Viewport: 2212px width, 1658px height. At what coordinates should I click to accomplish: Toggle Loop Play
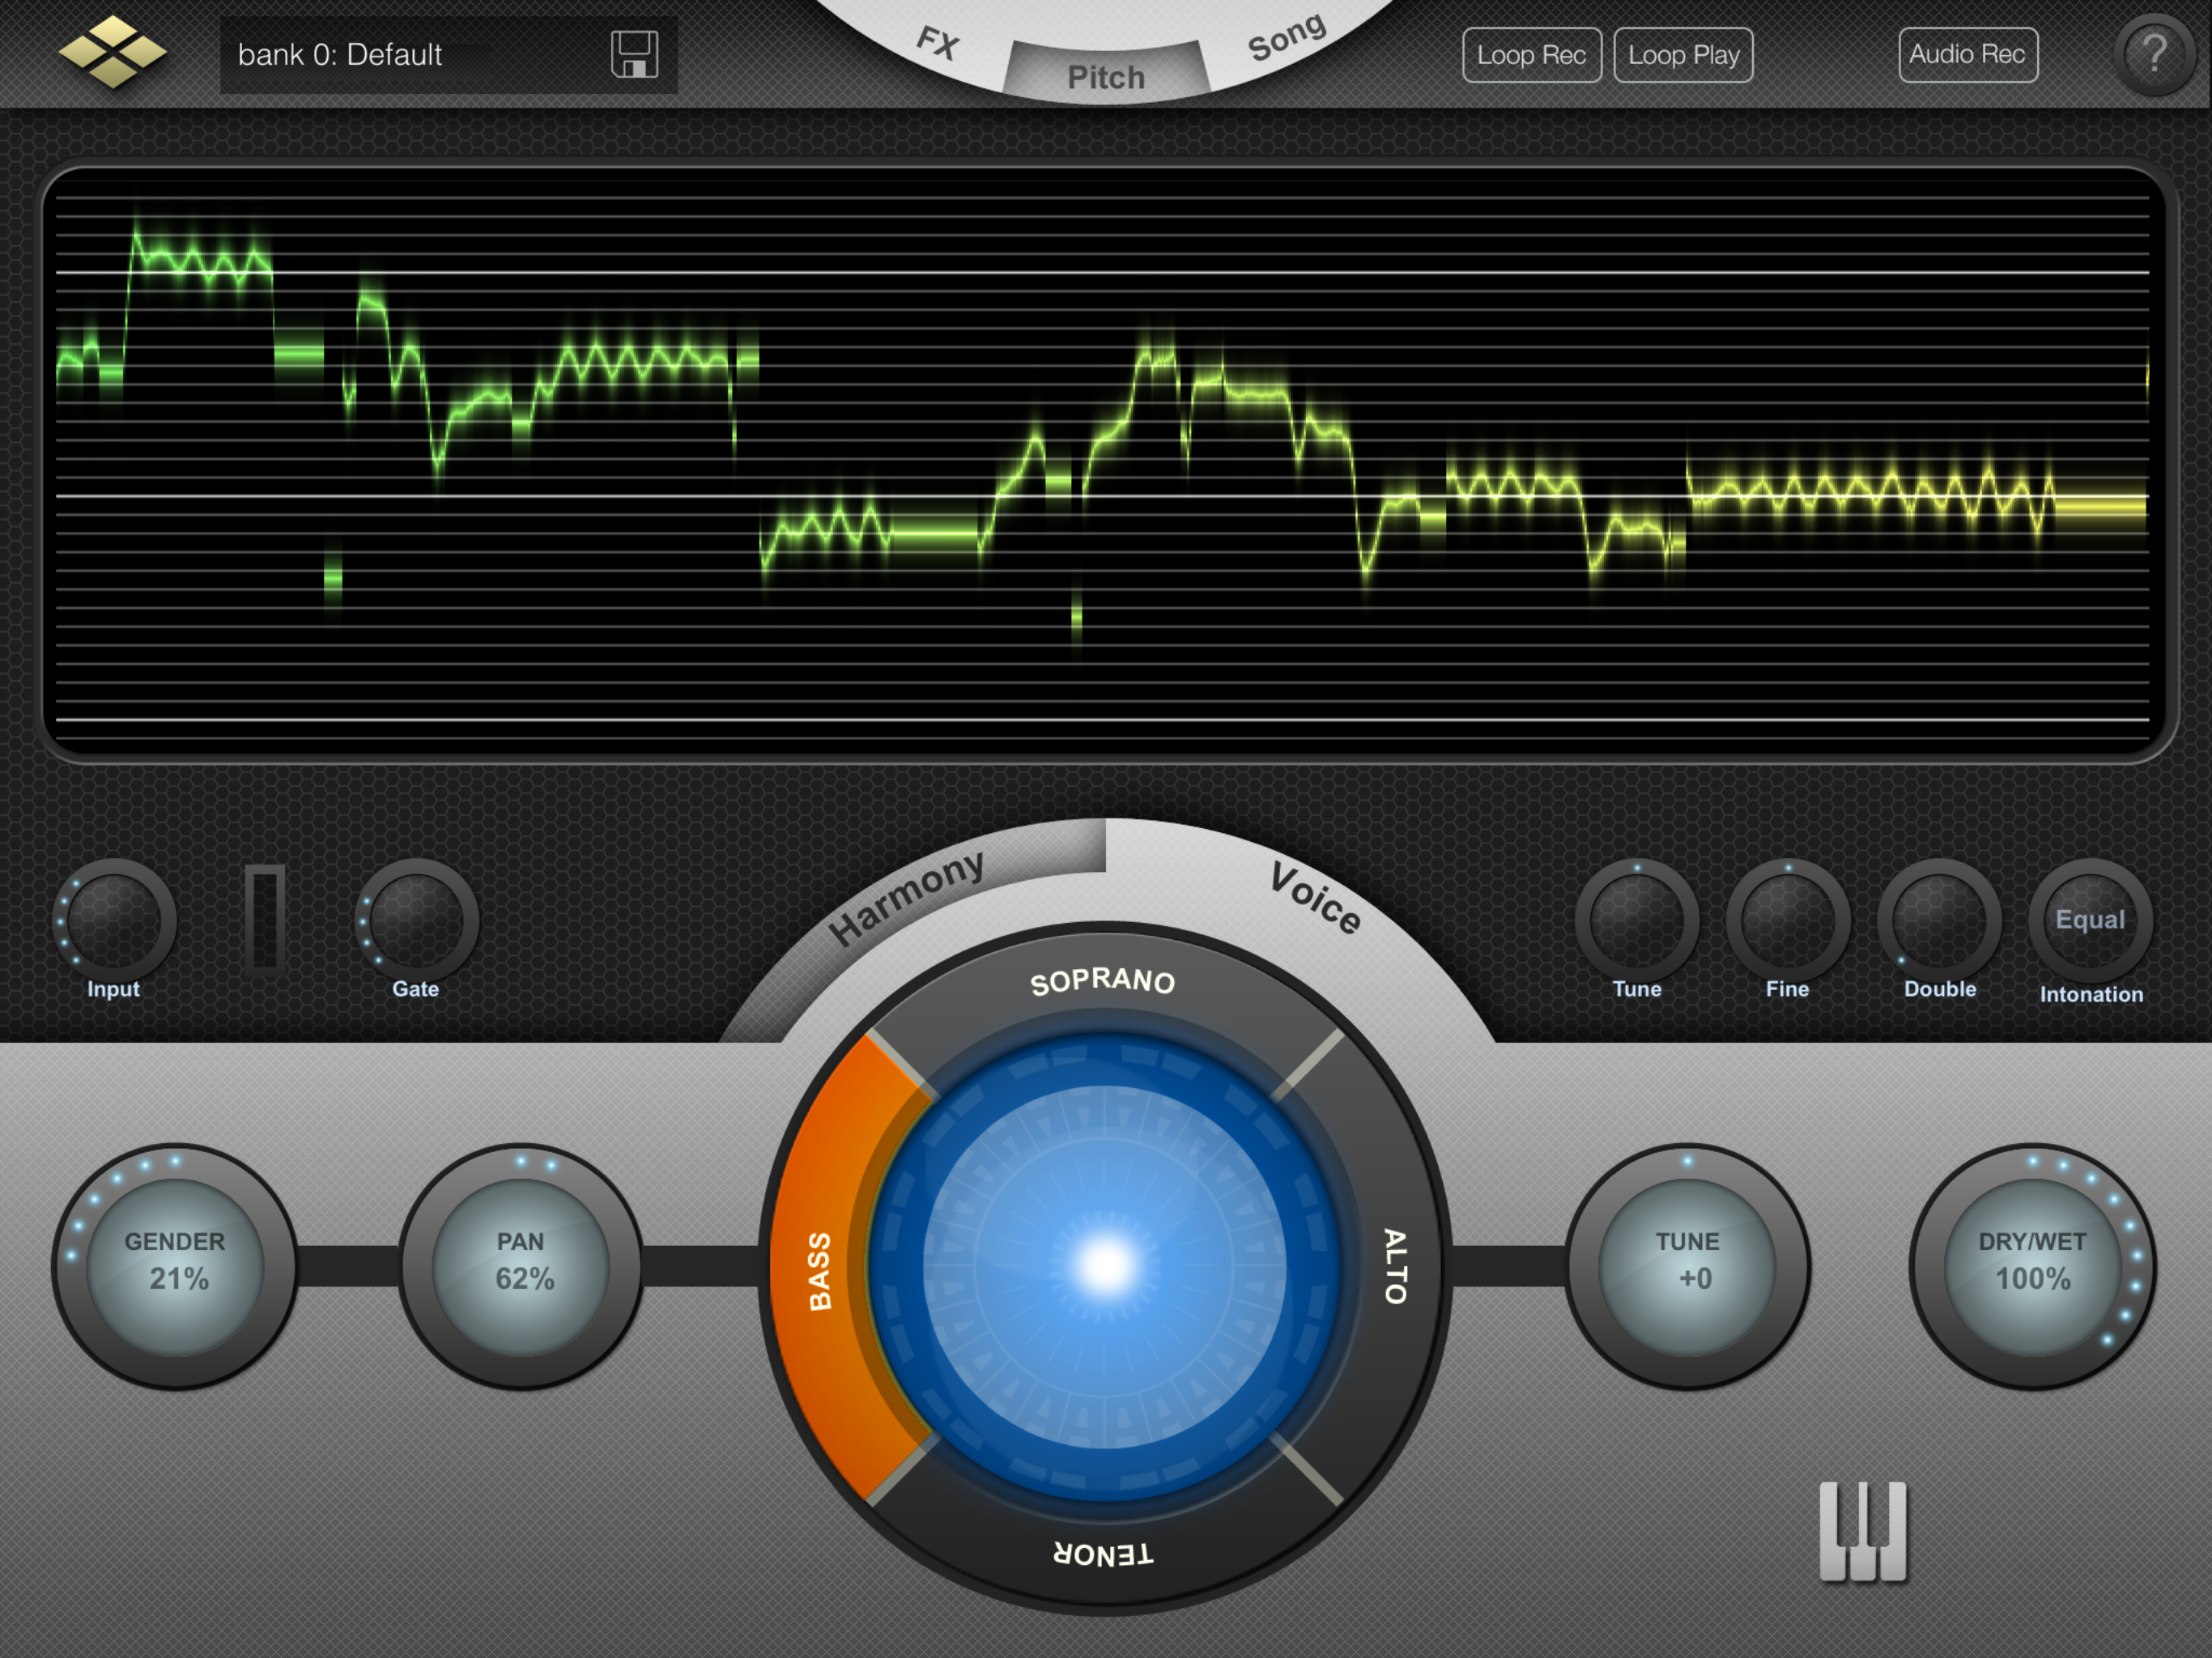pos(1683,55)
